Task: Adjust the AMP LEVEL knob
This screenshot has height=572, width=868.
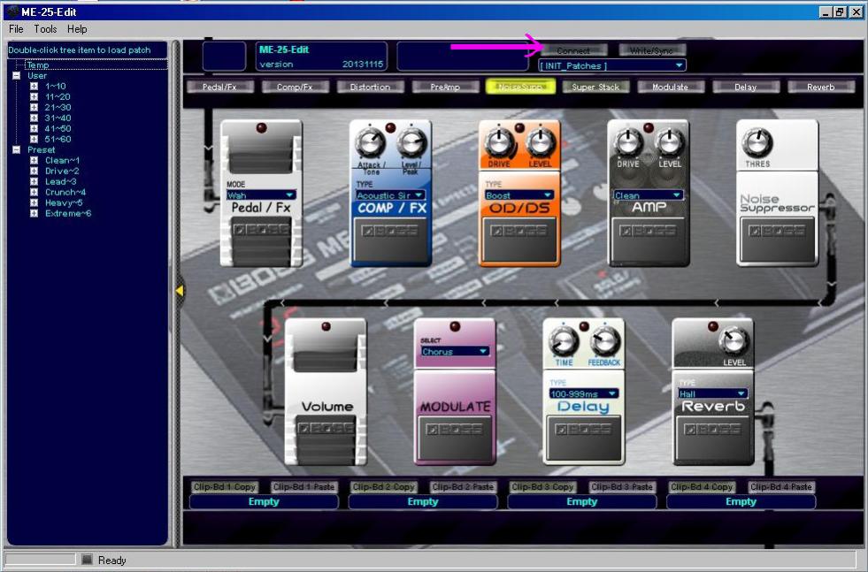Action: 669,142
